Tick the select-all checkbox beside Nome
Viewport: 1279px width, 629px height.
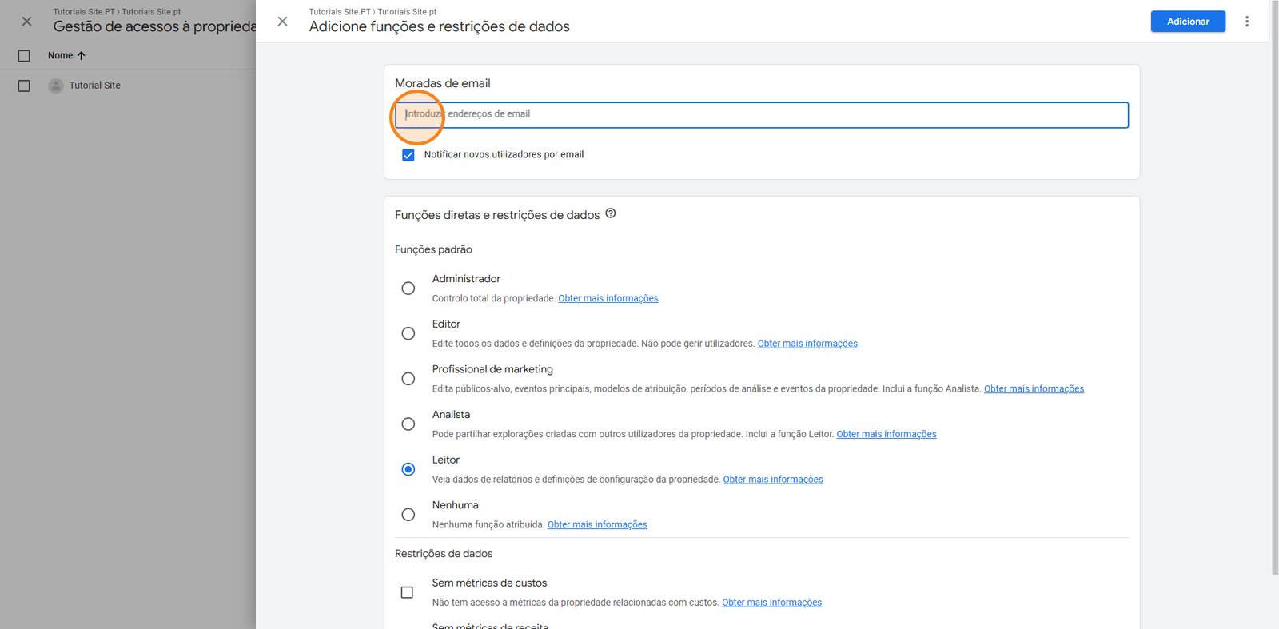click(24, 56)
